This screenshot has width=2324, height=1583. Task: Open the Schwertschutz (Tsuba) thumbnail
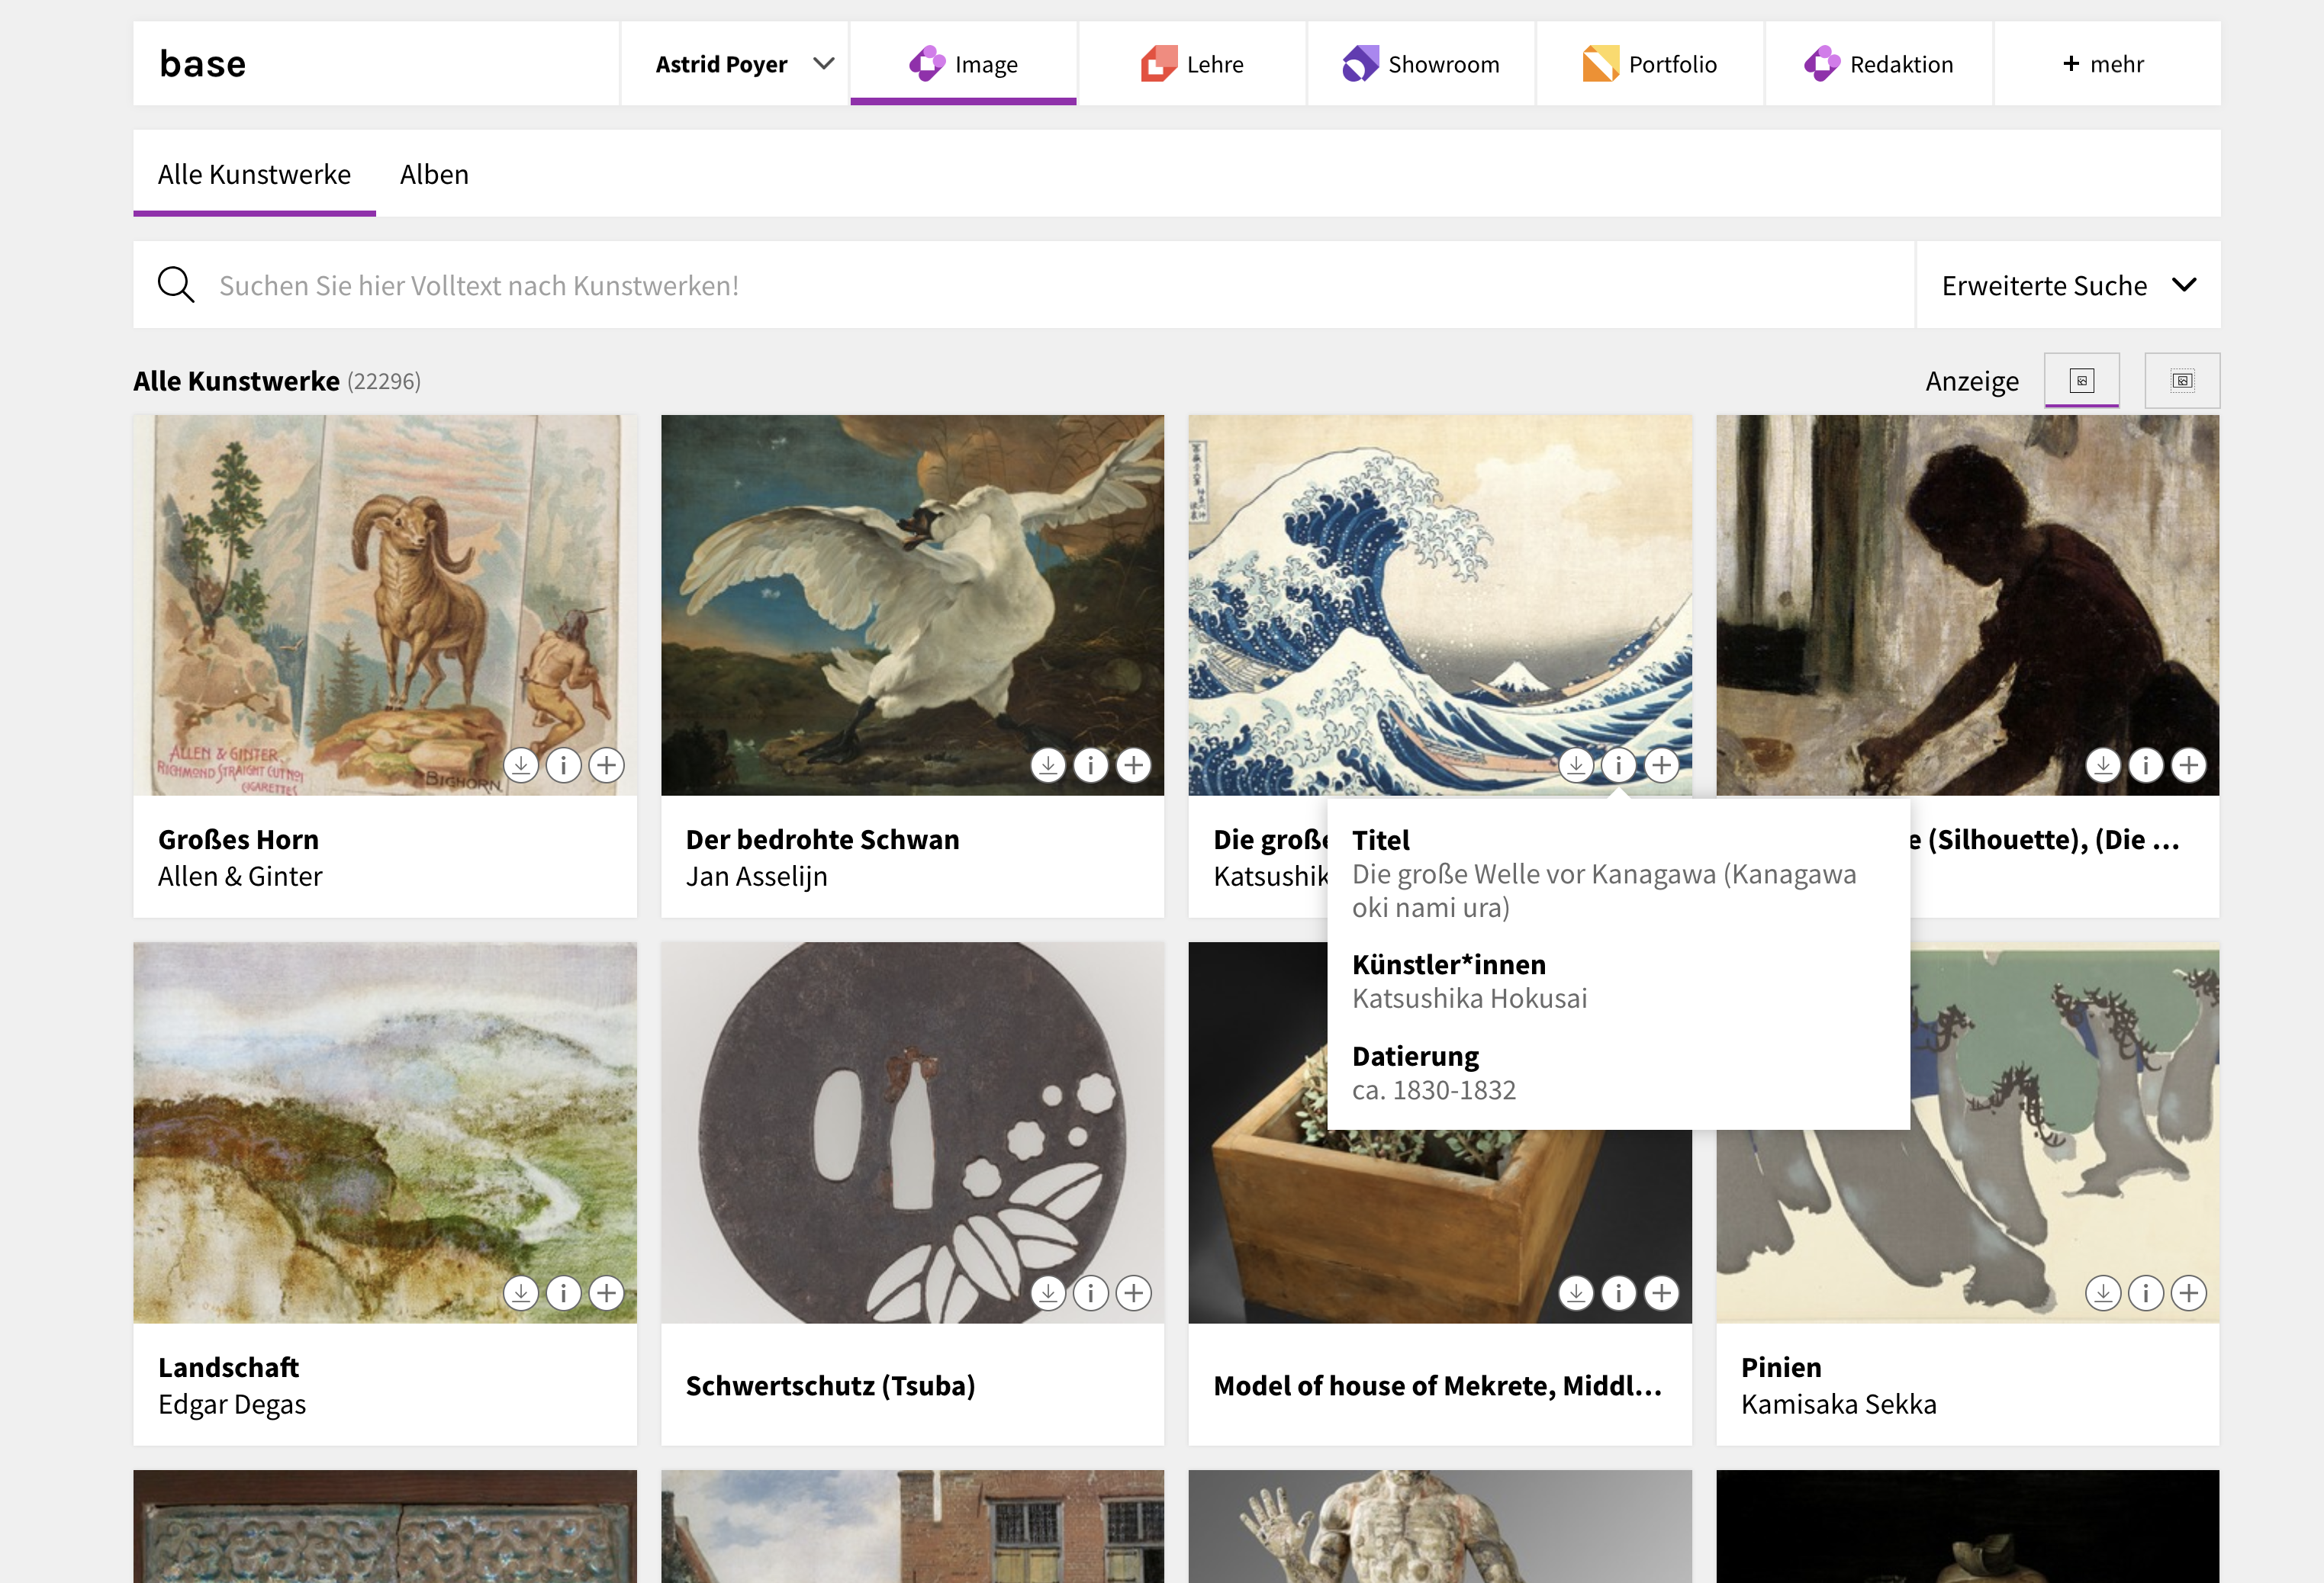click(912, 1132)
